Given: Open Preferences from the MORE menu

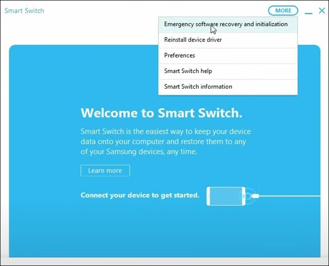Looking at the screenshot, I should click(x=179, y=55).
